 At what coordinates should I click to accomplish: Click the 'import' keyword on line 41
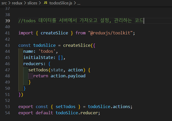[26, 33]
